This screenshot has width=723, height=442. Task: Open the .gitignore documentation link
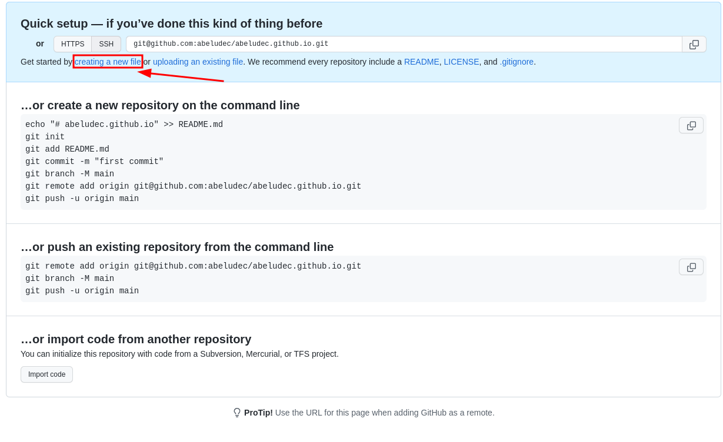click(517, 62)
